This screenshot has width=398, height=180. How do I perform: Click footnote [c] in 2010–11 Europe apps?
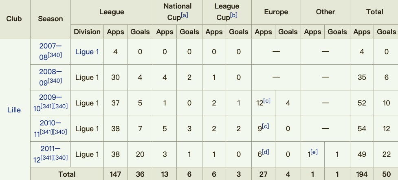(x=265, y=126)
